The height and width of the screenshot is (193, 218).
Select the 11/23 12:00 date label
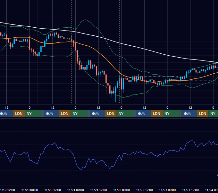click(190, 190)
